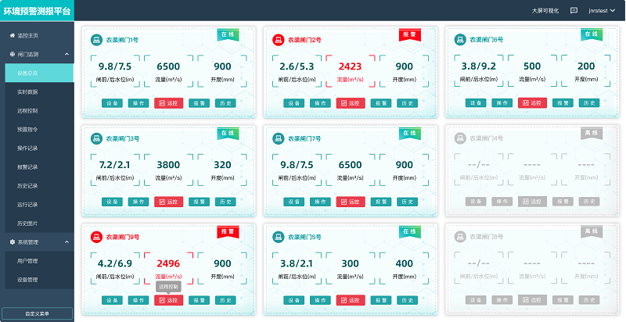This screenshot has width=626, height=322.
Task: Click the device icon of 农渠闸门6号
Action: pyautogui.click(x=459, y=40)
